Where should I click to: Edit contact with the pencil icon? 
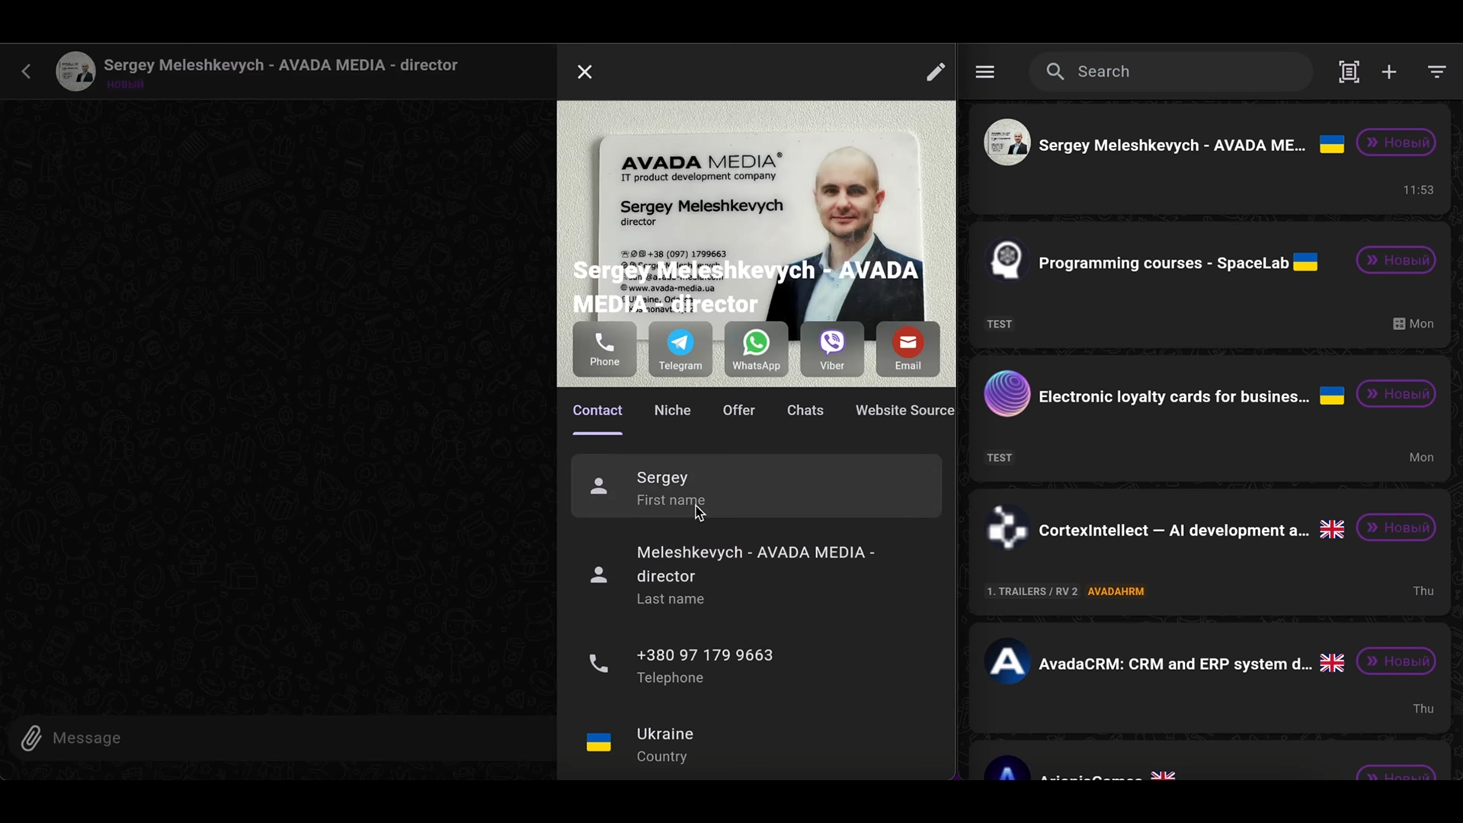point(936,72)
